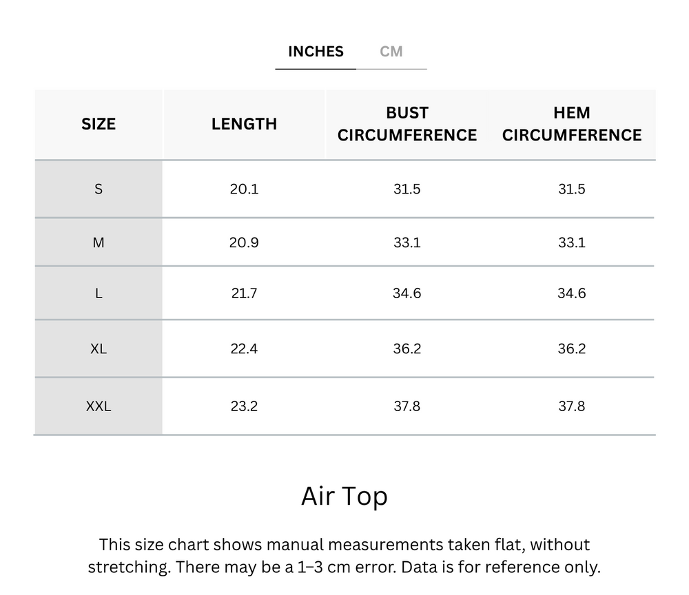This screenshot has width=689, height=595.
Task: Click the BUST CIRCUMFERENCE column header
Action: tap(407, 124)
